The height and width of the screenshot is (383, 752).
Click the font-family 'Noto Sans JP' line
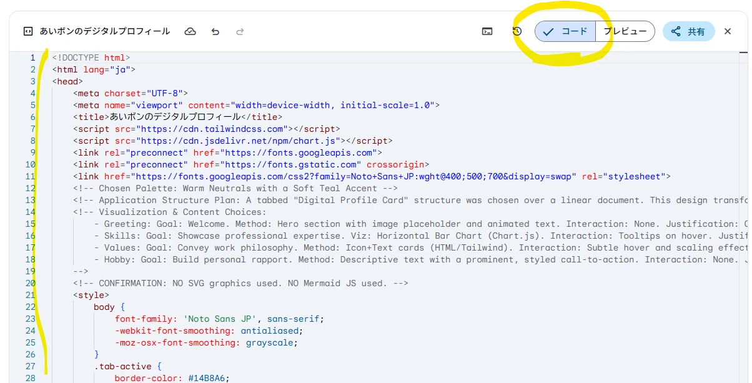219,319
